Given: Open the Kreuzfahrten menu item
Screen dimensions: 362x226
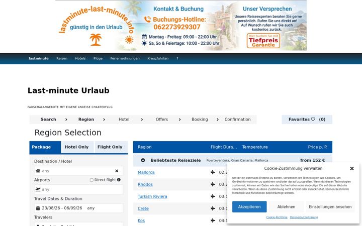Looking at the screenshot, I should pos(158,59).
